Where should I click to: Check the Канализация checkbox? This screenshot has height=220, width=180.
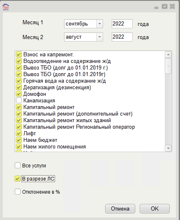click(x=19, y=100)
